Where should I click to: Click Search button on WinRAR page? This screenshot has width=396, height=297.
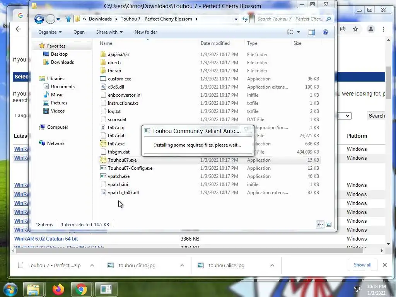click(x=377, y=116)
